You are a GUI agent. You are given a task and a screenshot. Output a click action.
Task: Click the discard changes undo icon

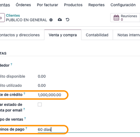[68, 20]
